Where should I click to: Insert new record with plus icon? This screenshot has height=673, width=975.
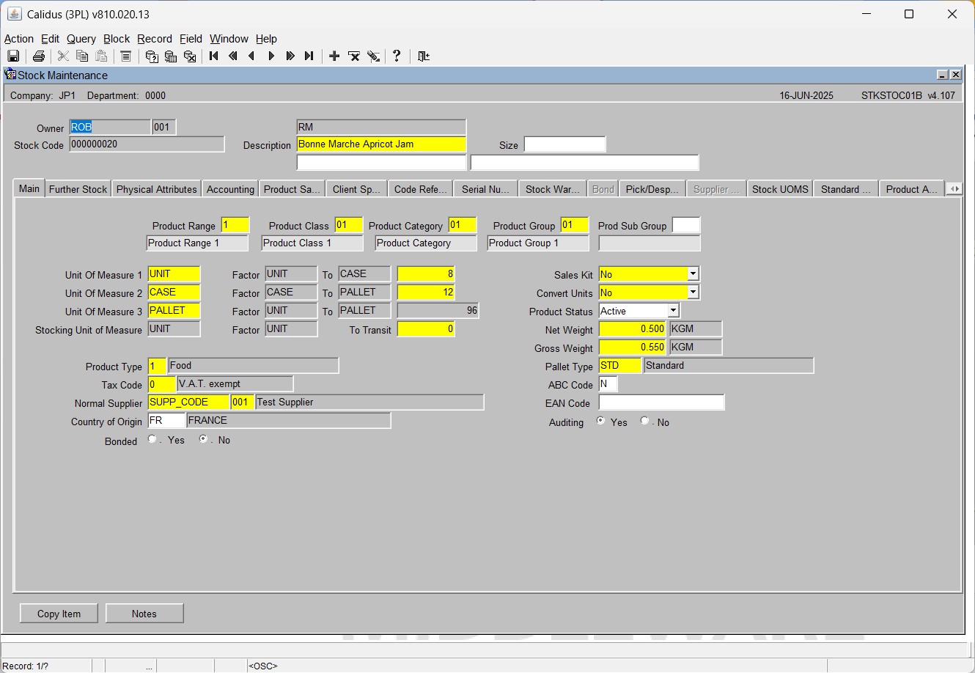tap(334, 56)
